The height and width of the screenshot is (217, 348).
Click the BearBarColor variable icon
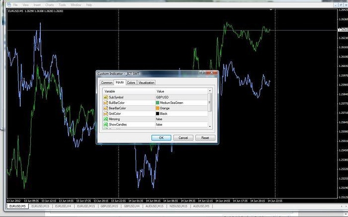click(105, 108)
